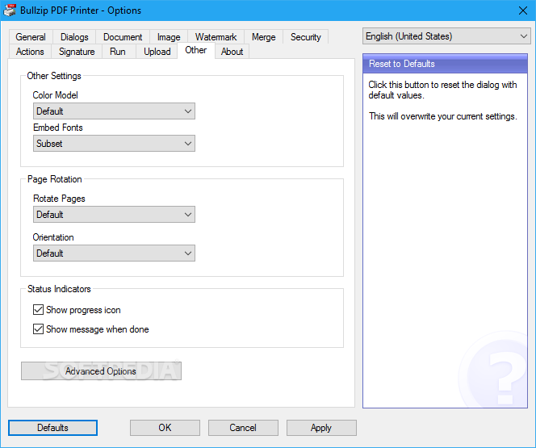536x448 pixels.
Task: Confirm settings with OK button
Action: point(165,428)
